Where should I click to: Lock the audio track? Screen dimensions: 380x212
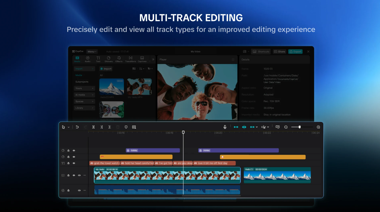tap(68, 190)
